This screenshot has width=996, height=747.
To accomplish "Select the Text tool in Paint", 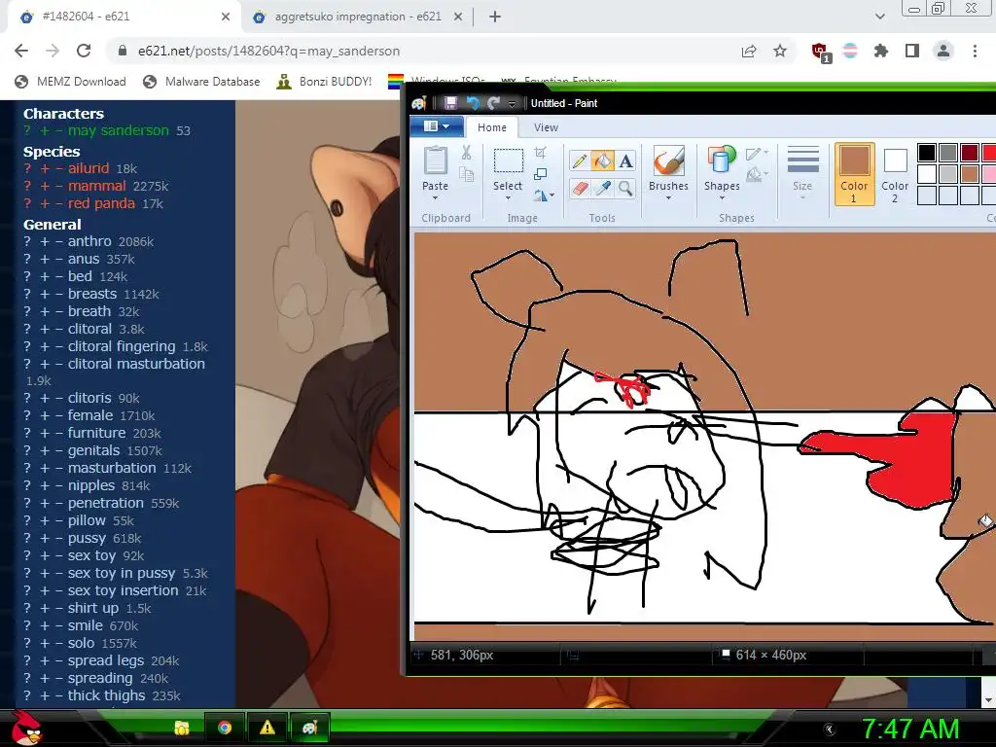I will point(625,161).
